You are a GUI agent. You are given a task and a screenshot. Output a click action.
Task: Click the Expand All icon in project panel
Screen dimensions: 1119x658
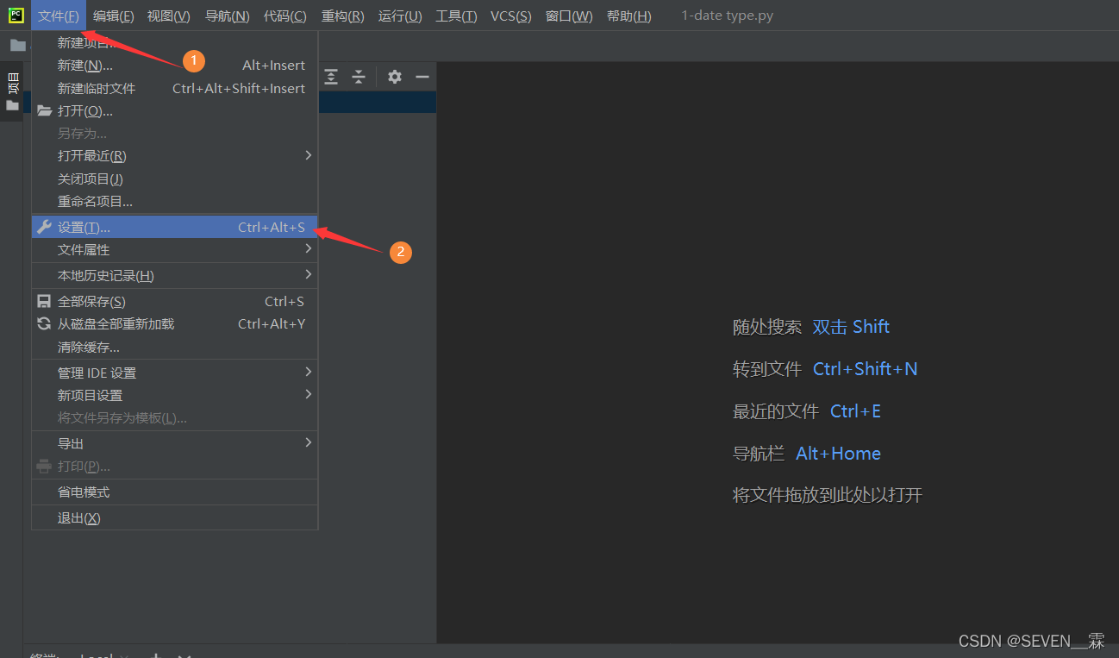tap(331, 77)
